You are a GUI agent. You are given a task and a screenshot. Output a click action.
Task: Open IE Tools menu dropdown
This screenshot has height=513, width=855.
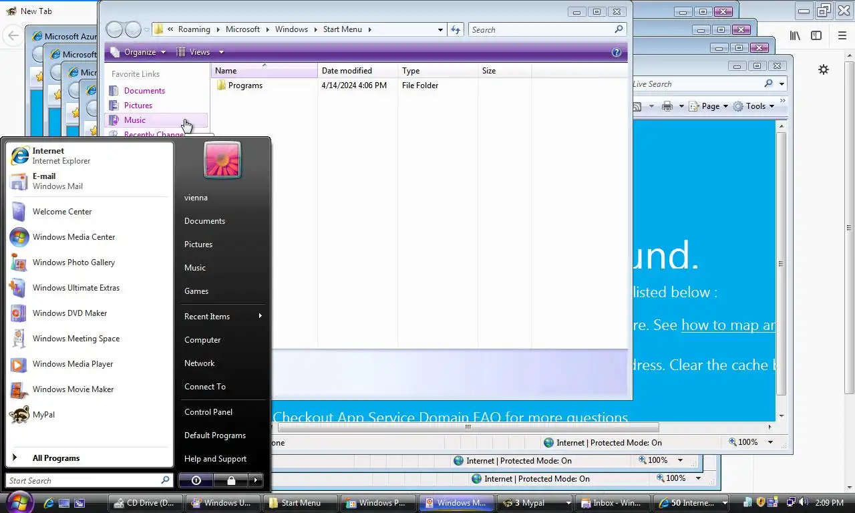click(754, 106)
